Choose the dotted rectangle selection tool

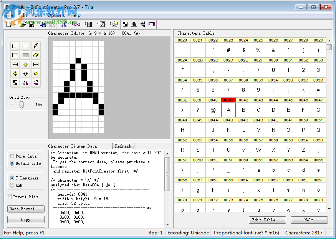pos(15,46)
